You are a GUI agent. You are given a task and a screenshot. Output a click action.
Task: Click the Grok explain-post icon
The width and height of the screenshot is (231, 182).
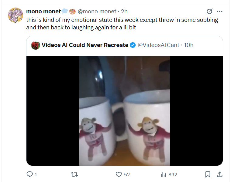tap(209, 12)
